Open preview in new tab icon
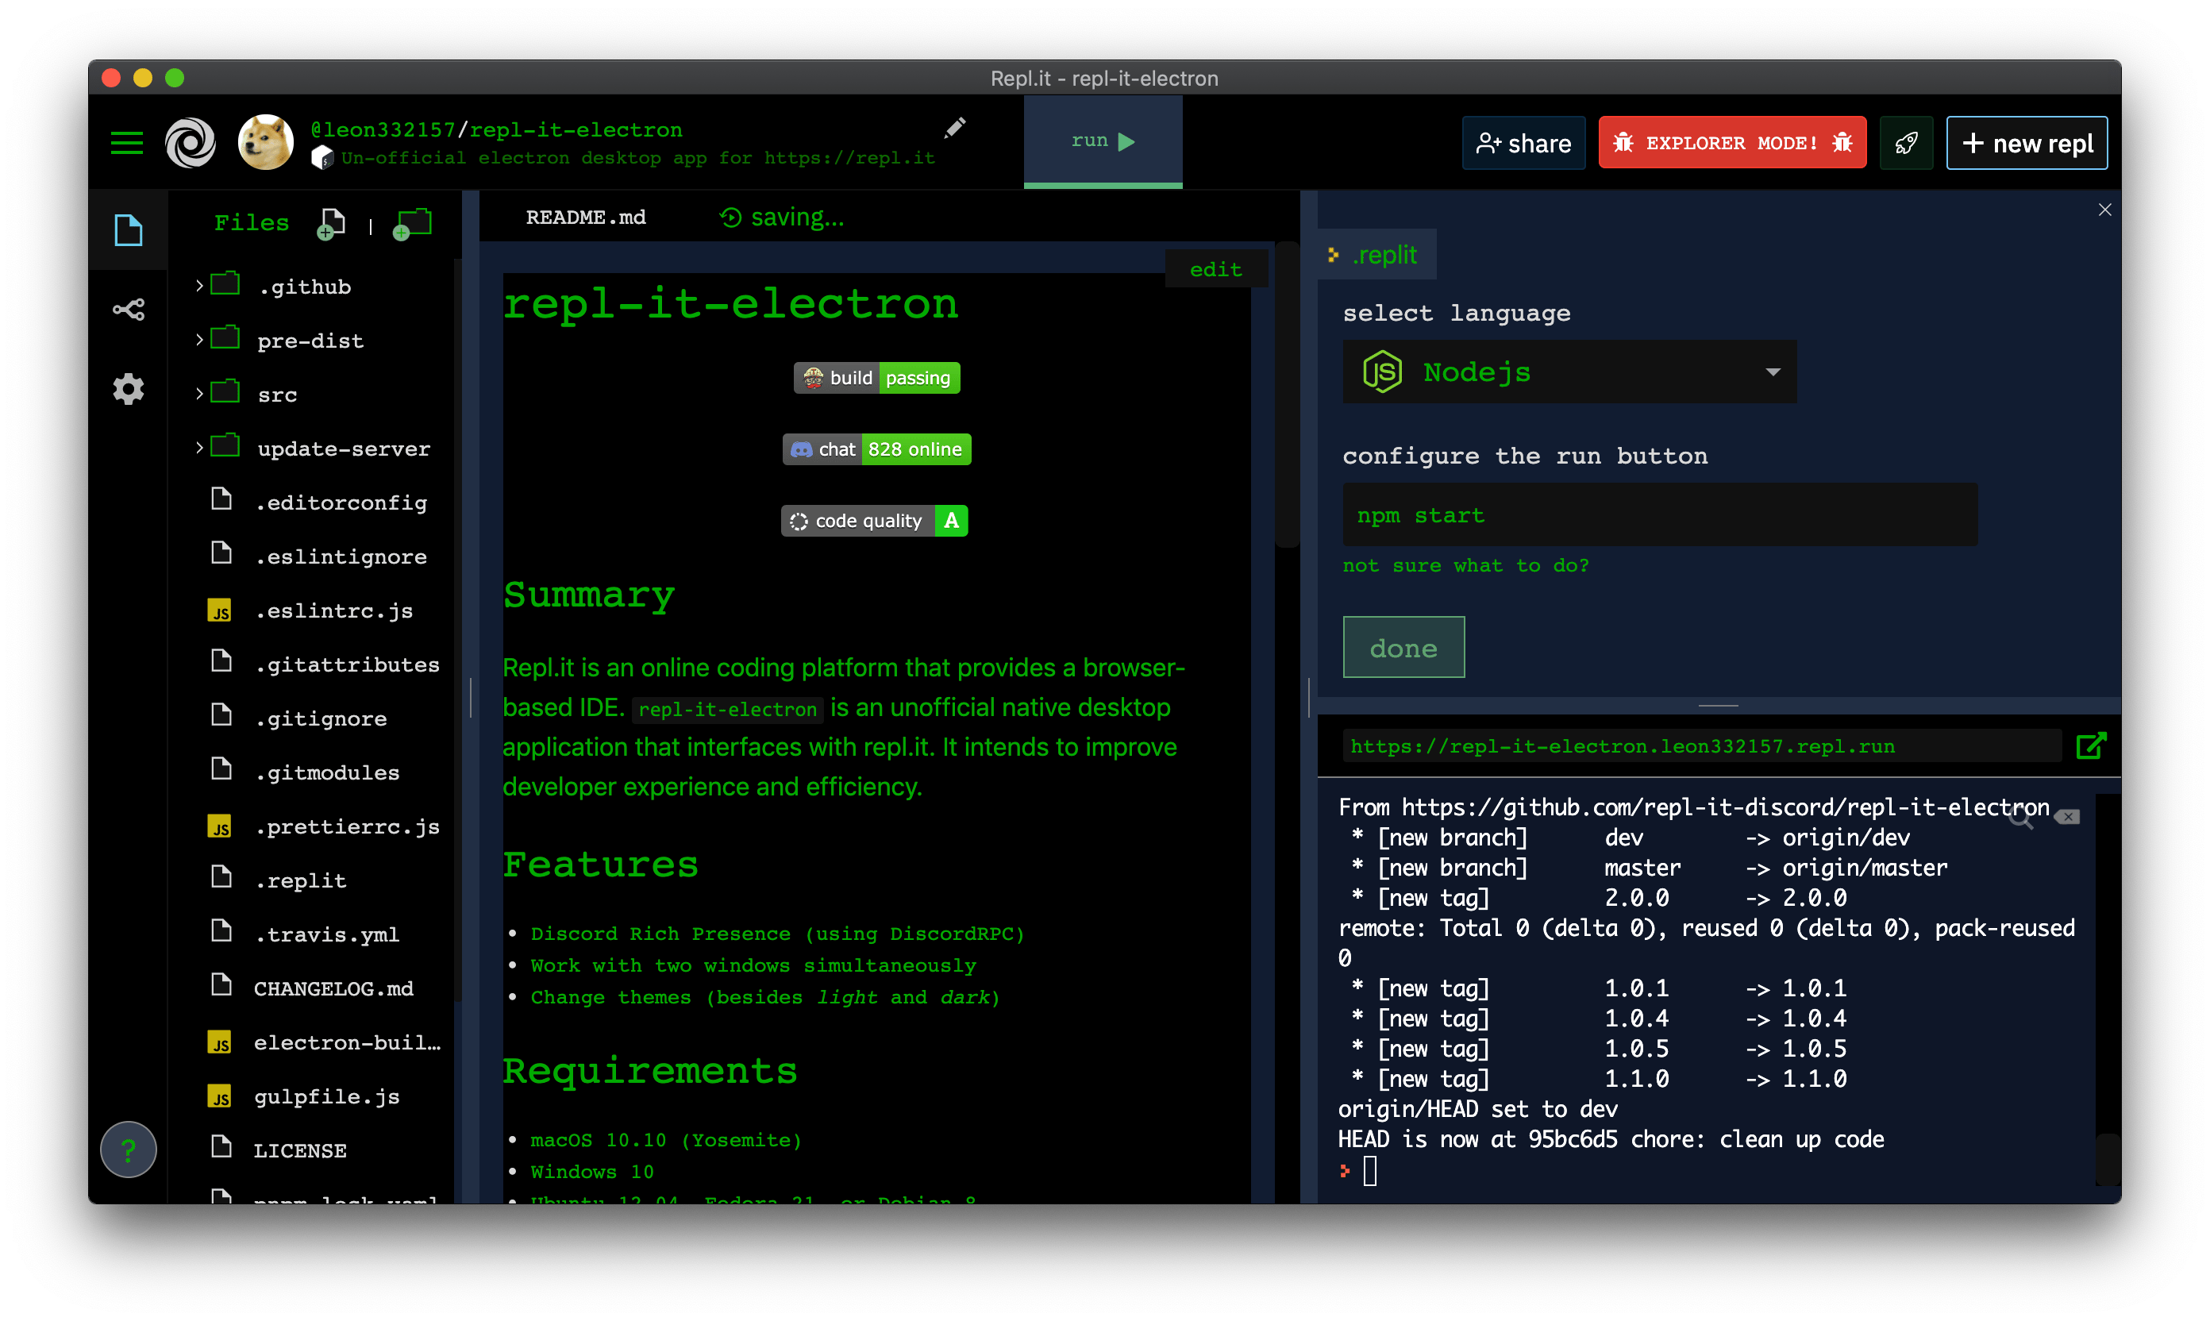 click(2090, 746)
